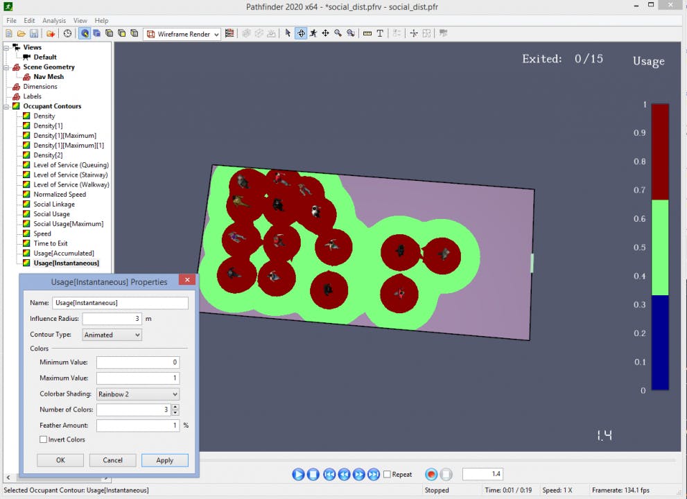Enable the Repeat checkbox
This screenshot has width=687, height=499.
(388, 475)
